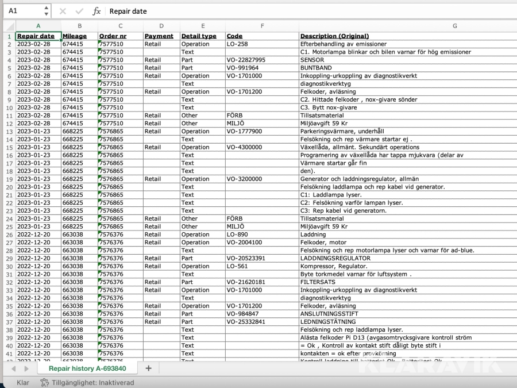
Task: Click the select all corner triangle
Action: [8, 26]
